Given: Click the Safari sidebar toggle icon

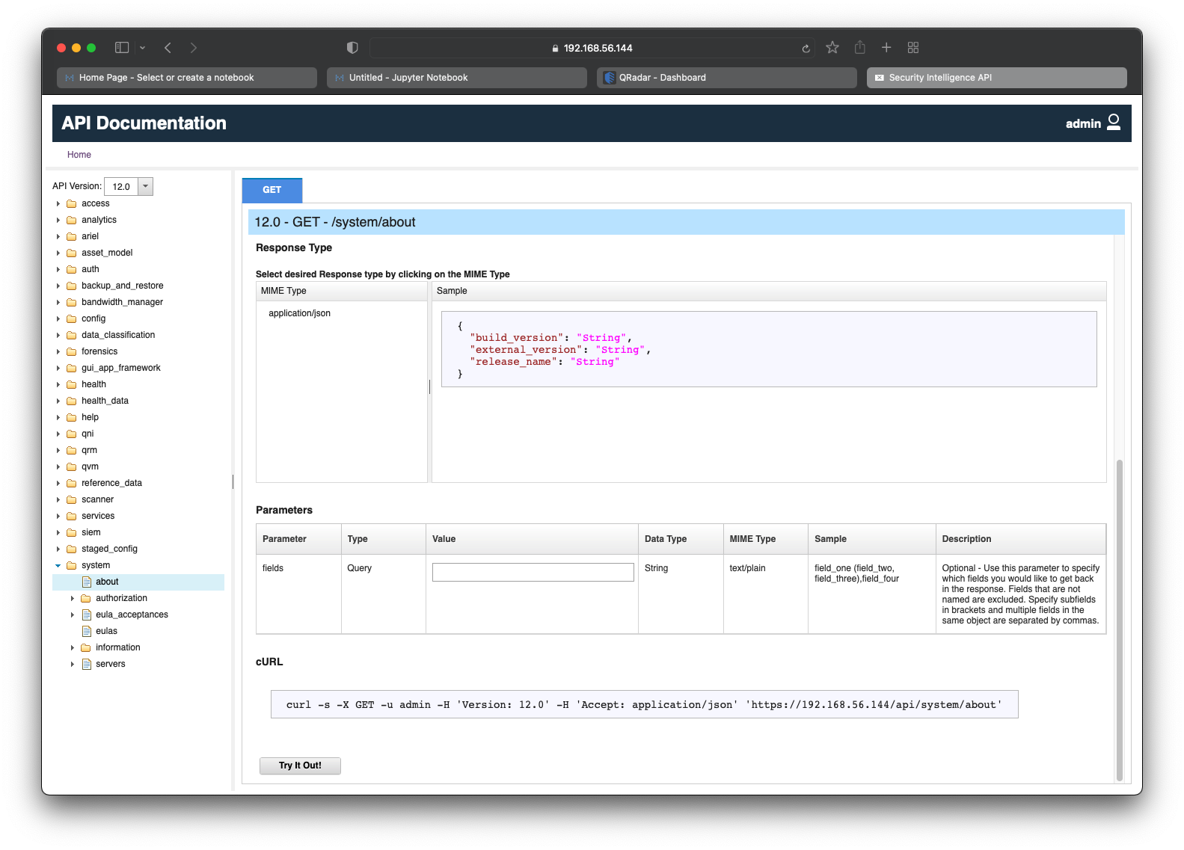Looking at the screenshot, I should [122, 48].
